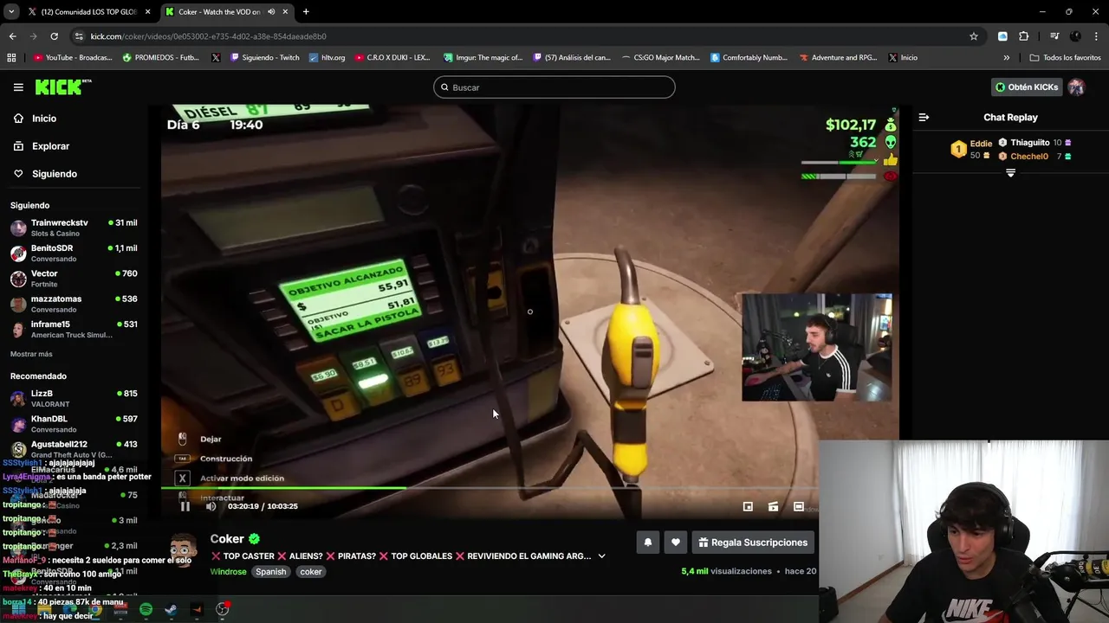Search in the Buscar field
This screenshot has height=623, width=1109.
(554, 87)
